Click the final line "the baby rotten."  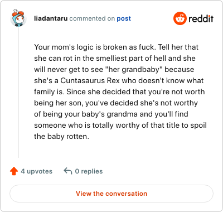click(61, 137)
